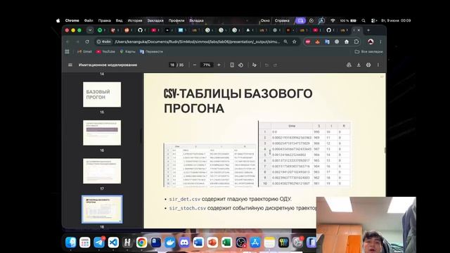Open the Вкладка menu
The height and width of the screenshot is (253, 450).
coord(197,20)
